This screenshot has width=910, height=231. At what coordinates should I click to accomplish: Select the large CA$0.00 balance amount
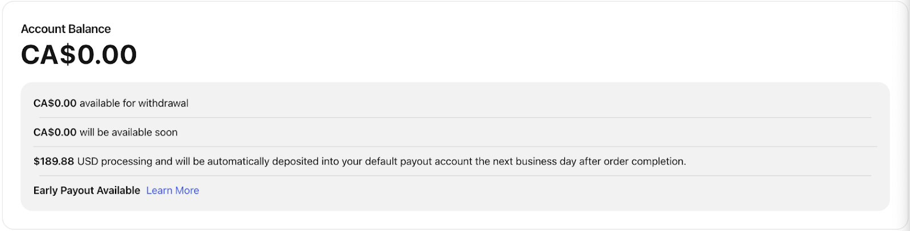coord(79,55)
